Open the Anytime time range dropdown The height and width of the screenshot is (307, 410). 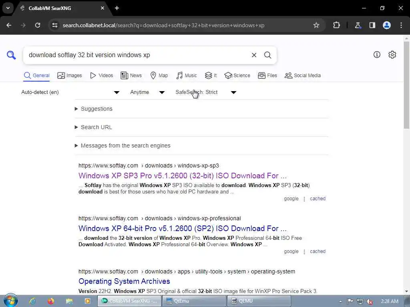(147, 92)
